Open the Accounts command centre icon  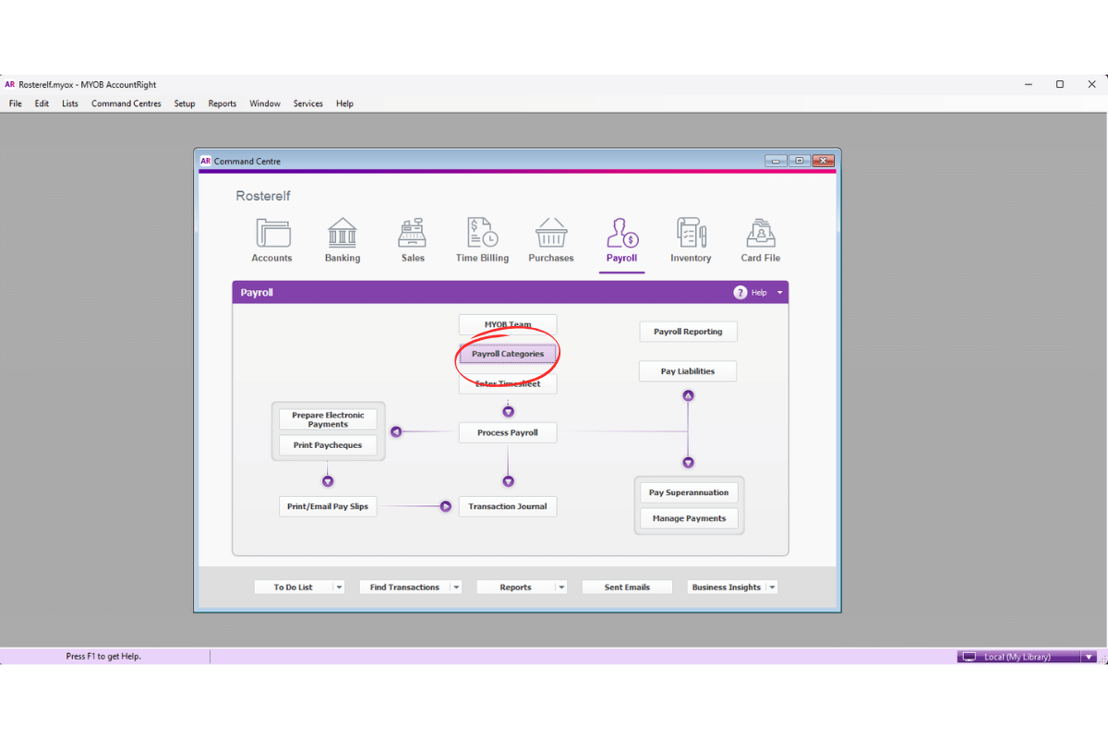271,233
